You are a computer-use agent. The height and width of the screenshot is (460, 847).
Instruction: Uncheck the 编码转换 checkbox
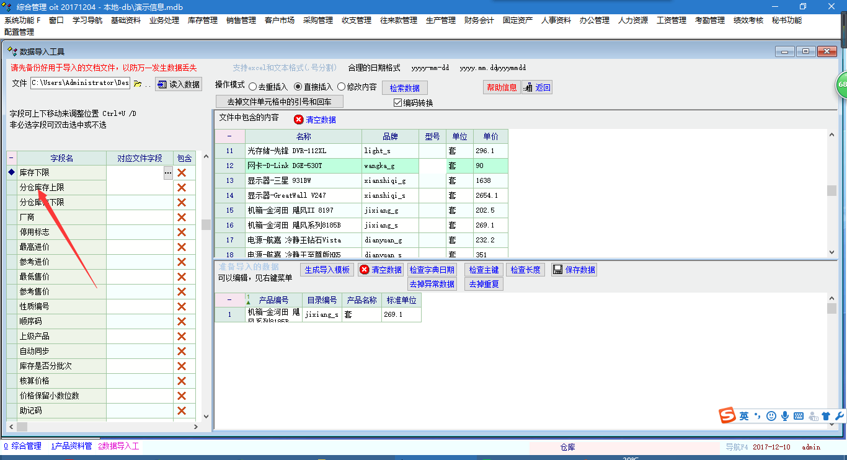point(398,103)
